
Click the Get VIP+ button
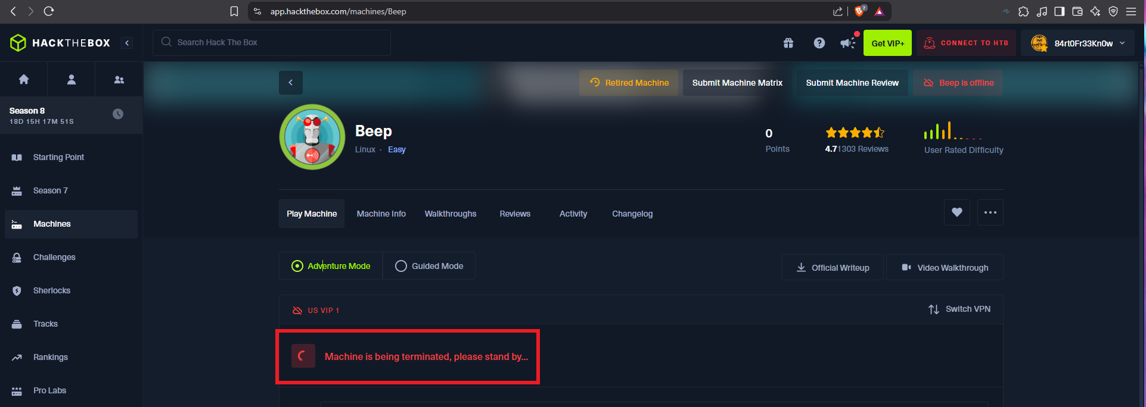pos(887,43)
